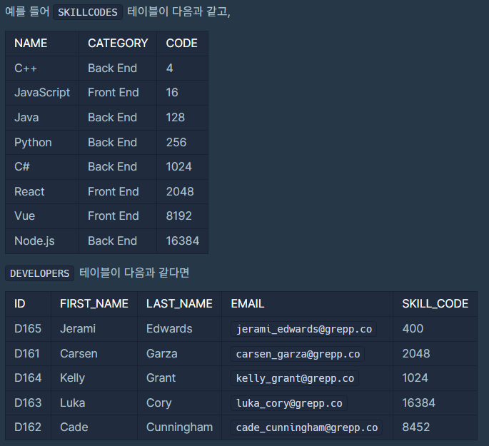Click developer ID D163
The width and height of the screenshot is (489, 446).
click(28, 402)
